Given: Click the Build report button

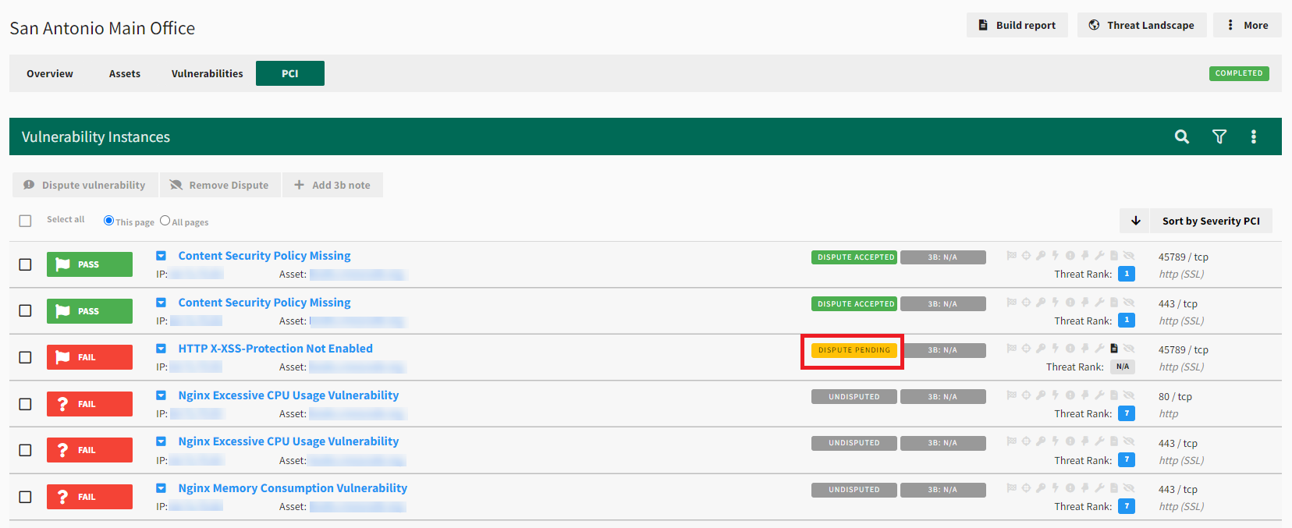Looking at the screenshot, I should (x=1017, y=25).
